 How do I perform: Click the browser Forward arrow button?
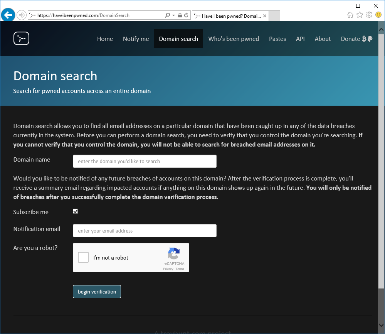[22, 15]
